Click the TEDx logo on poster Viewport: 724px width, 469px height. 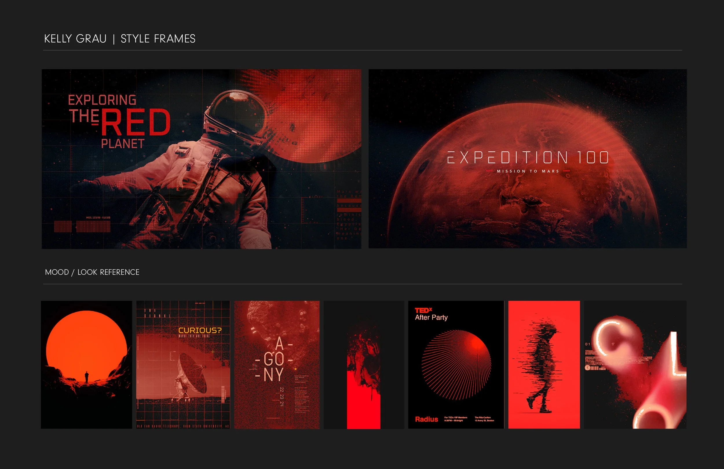pyautogui.click(x=423, y=310)
